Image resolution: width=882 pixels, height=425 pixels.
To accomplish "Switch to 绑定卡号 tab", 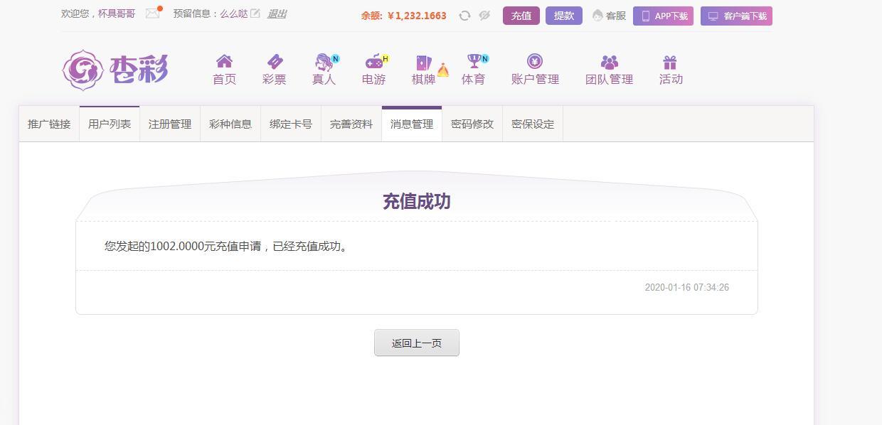I will tap(291, 124).
